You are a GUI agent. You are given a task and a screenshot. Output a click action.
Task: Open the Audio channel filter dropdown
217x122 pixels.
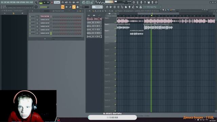44,11
